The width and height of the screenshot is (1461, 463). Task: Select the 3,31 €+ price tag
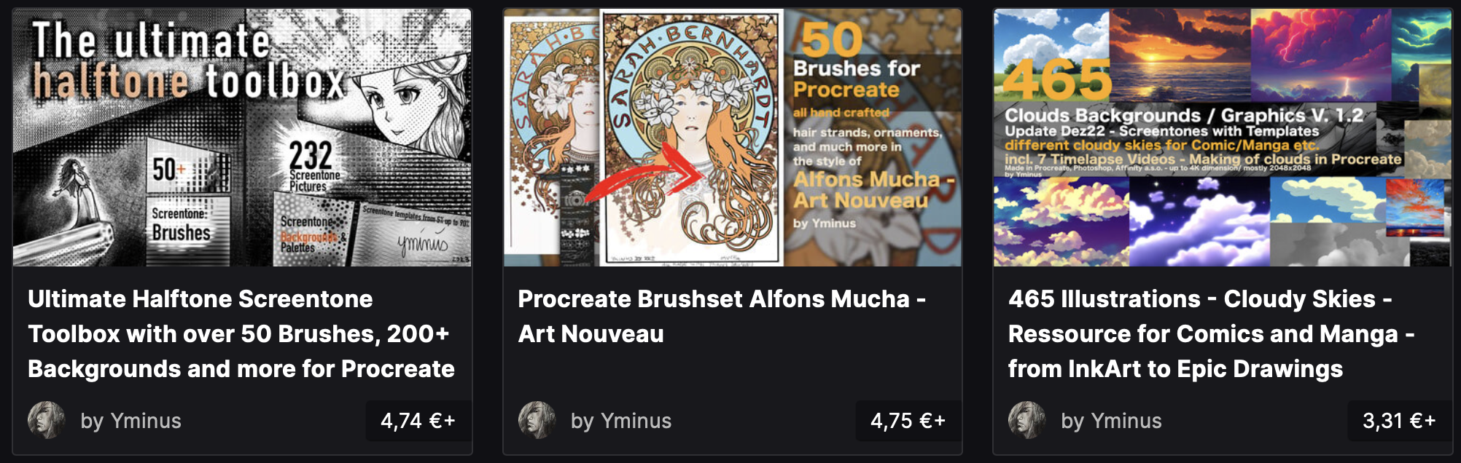click(x=1400, y=421)
